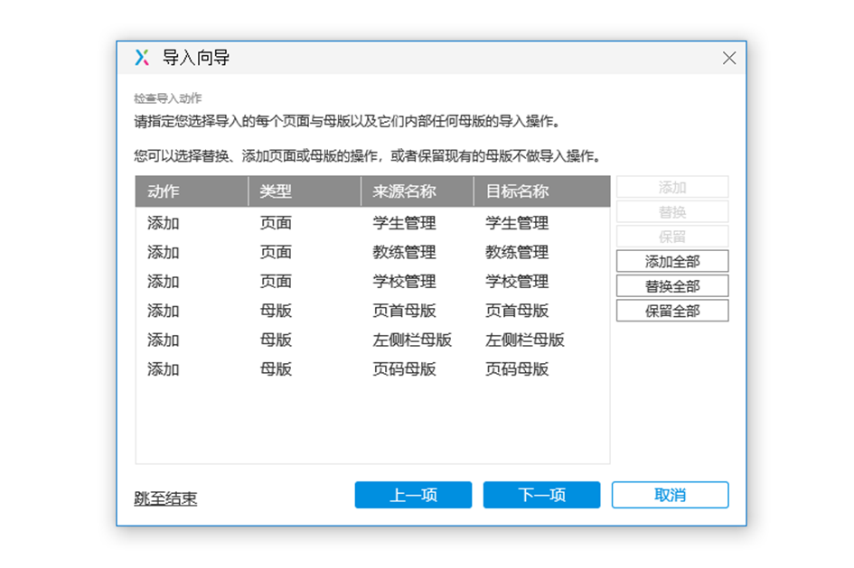Click 母版 type in 页码母版 row
Screen dimensions: 854x568
point(277,368)
